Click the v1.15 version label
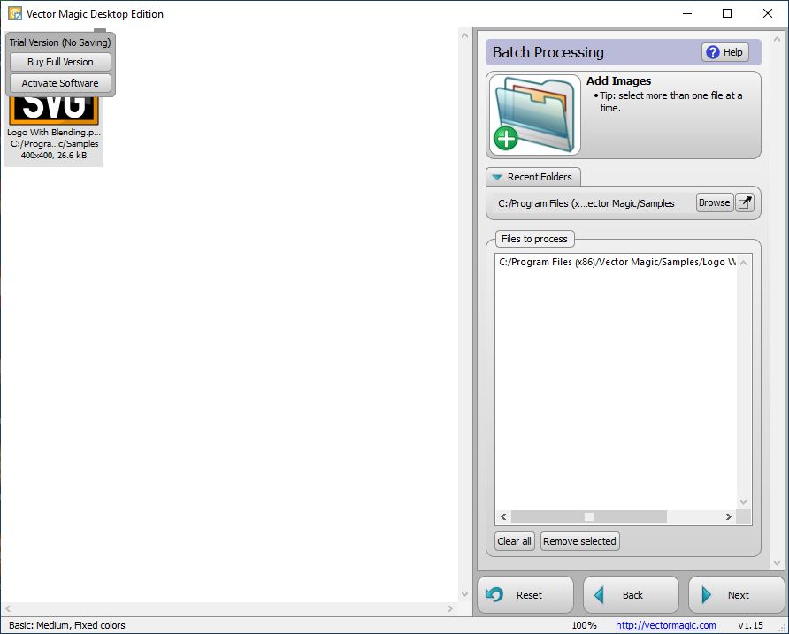This screenshot has width=789, height=634. click(751, 625)
